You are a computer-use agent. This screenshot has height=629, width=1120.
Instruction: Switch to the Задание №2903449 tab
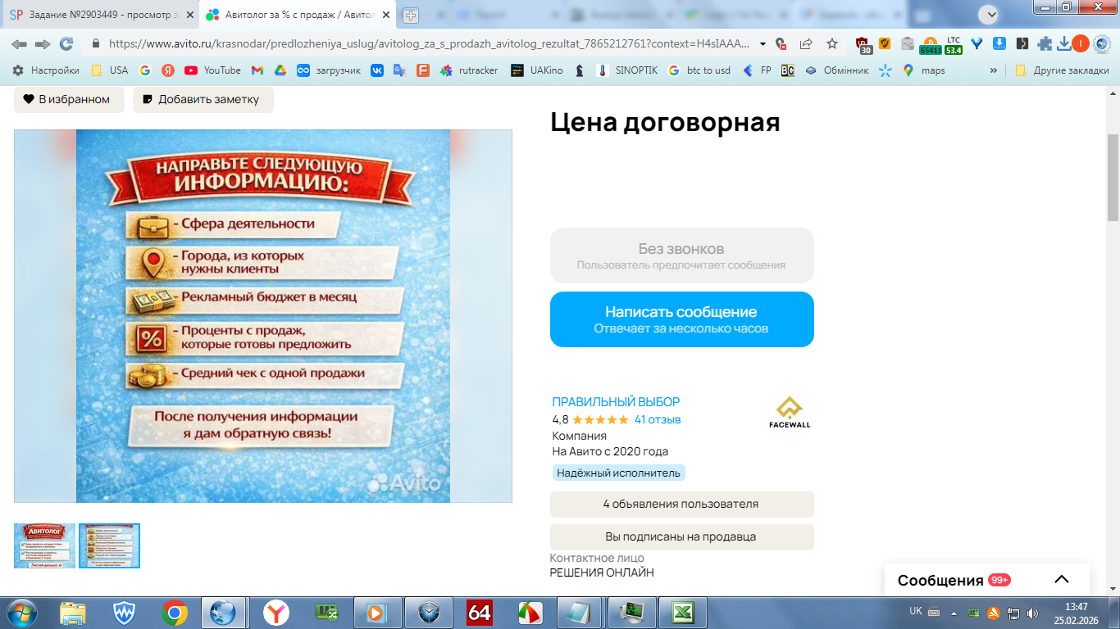point(101,15)
